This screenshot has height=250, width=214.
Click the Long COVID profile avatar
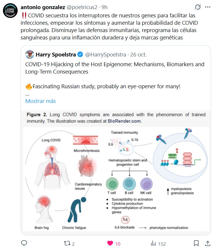click(10, 11)
